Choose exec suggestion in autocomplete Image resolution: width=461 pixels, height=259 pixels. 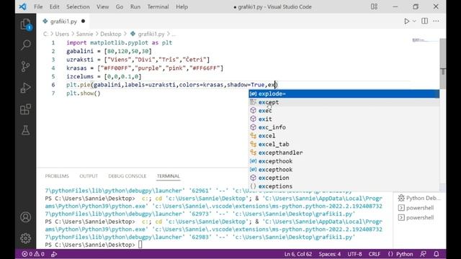click(344, 111)
